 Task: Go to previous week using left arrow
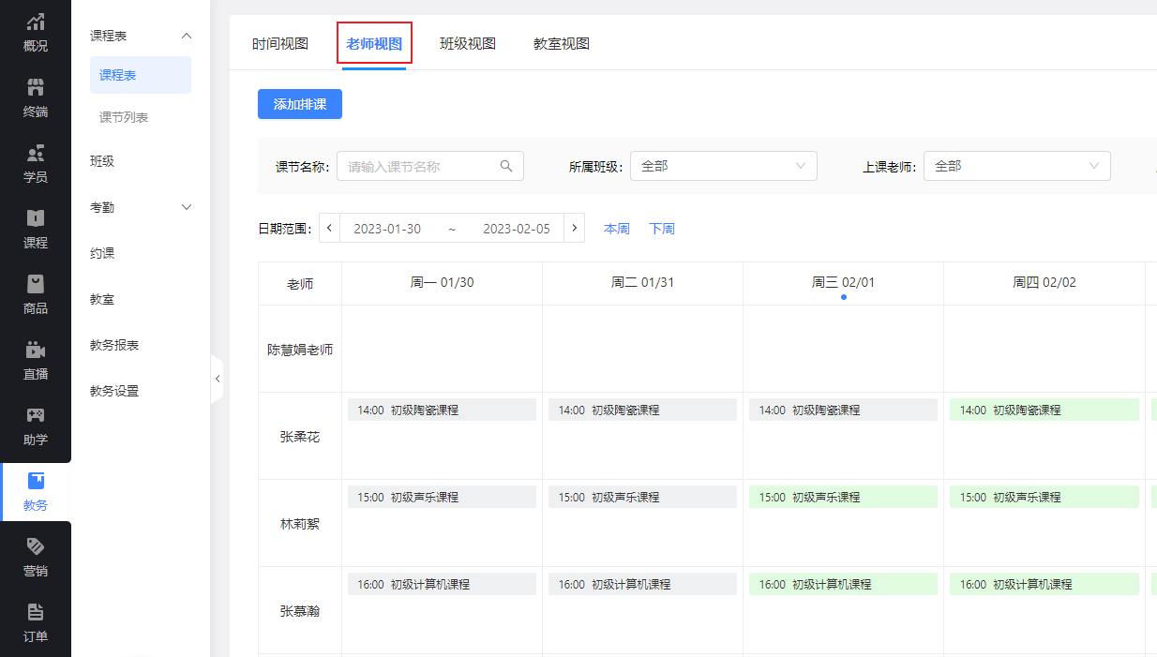point(329,229)
